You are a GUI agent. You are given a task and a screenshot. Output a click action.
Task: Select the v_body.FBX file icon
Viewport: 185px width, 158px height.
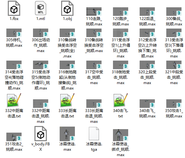point(41,134)
